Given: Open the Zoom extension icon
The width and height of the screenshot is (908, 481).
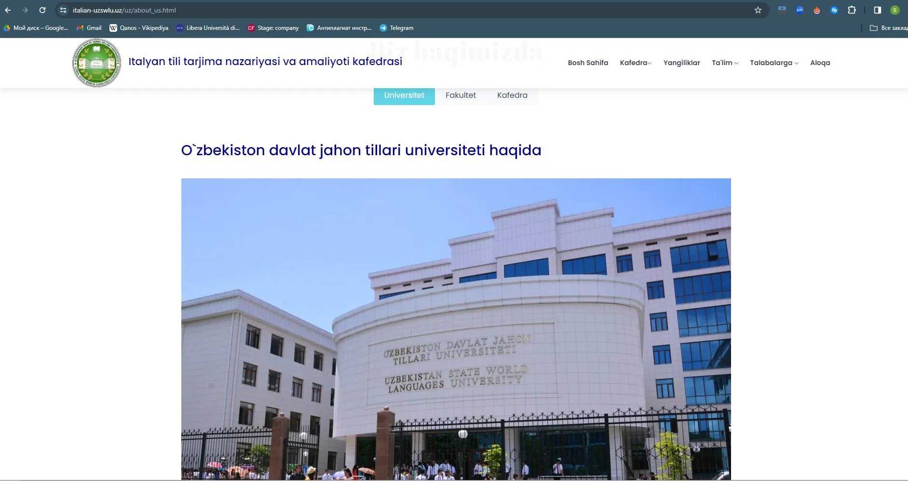Looking at the screenshot, I should click(x=800, y=10).
